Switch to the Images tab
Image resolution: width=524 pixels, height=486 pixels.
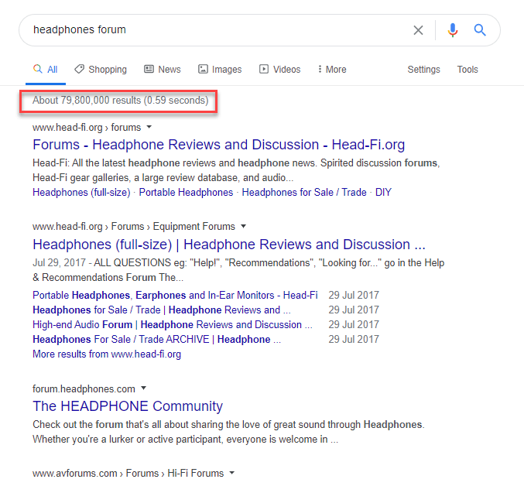point(220,70)
